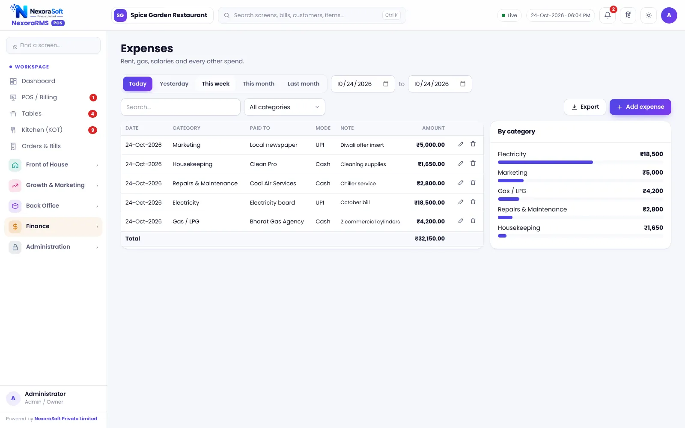
Task: Focus the Find a screen box
Action: click(53, 45)
